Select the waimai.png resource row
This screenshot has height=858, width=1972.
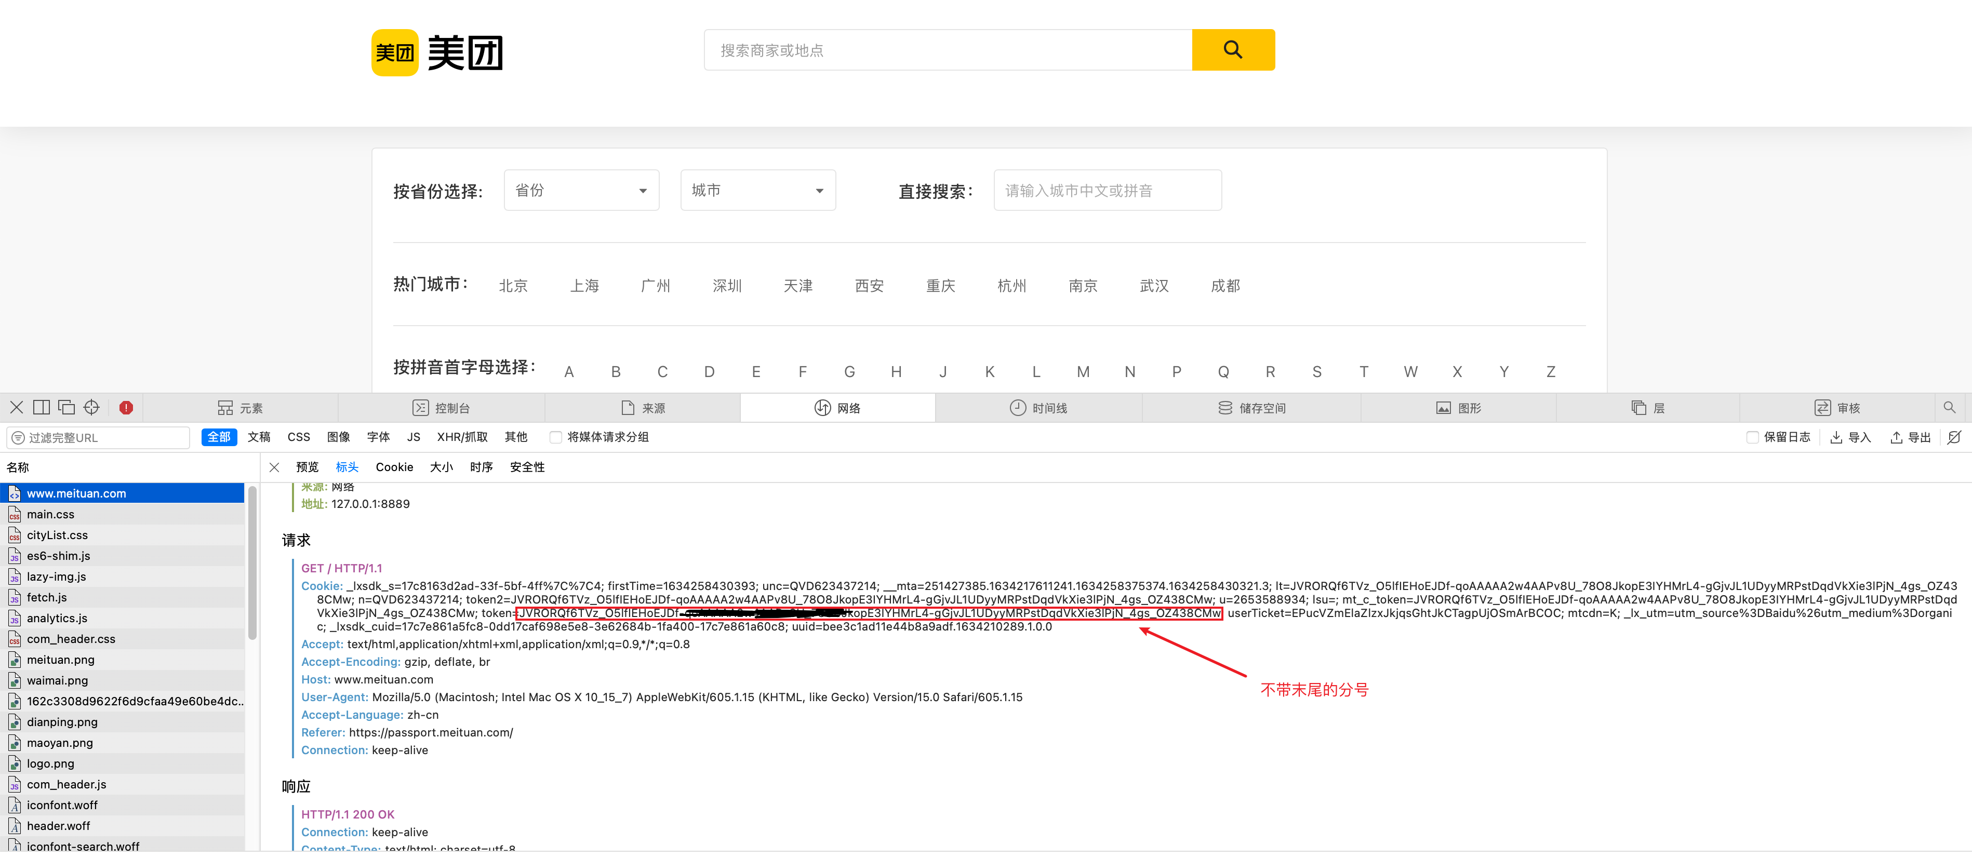click(x=123, y=680)
